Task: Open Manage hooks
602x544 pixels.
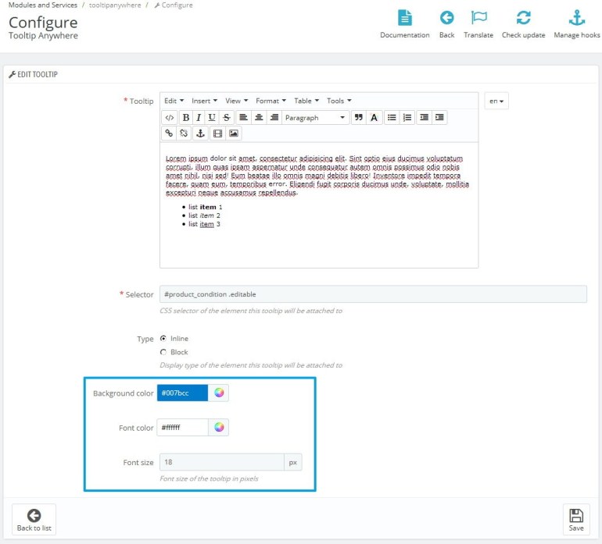Action: click(577, 24)
